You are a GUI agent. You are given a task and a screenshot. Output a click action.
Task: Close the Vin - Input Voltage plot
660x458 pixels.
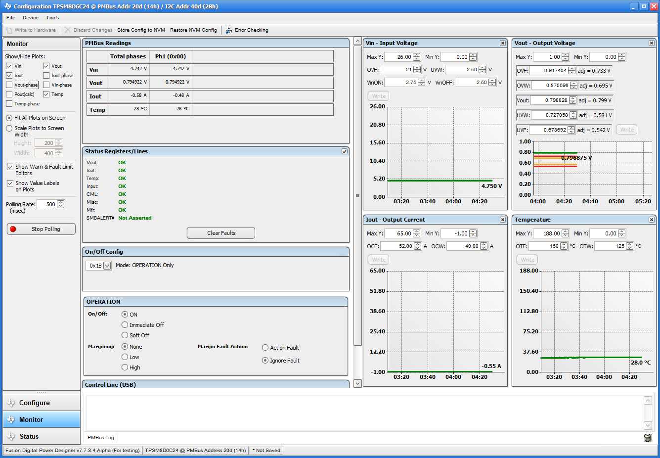click(x=502, y=43)
